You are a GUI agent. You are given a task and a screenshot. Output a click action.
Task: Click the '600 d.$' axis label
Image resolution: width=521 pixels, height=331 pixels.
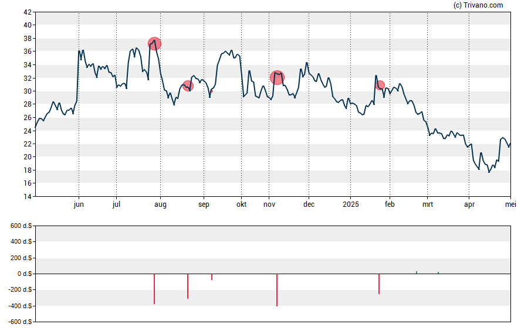point(21,226)
